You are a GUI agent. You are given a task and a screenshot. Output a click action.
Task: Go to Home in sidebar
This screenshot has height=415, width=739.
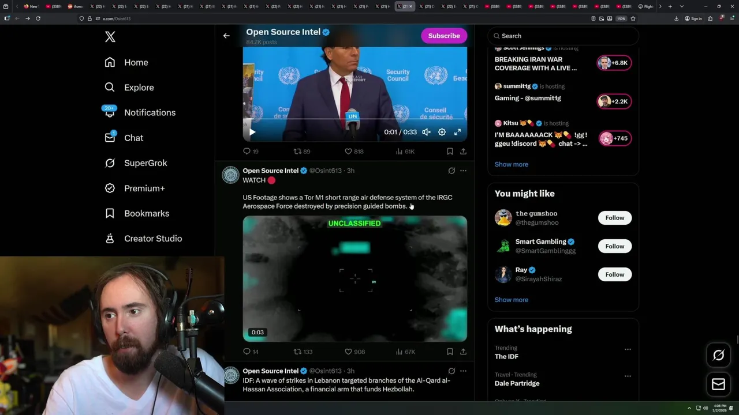[126, 62]
